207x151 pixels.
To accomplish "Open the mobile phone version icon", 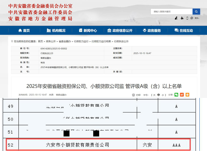I will point(187,18).
